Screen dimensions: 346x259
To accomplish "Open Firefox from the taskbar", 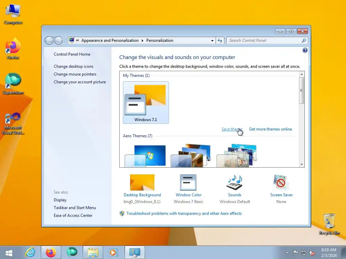I will tap(51, 252).
